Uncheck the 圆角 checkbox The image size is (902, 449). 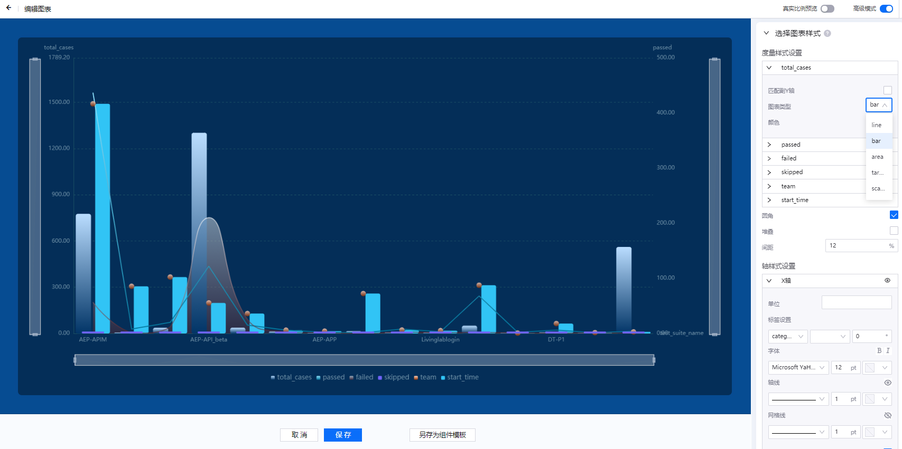coord(894,215)
